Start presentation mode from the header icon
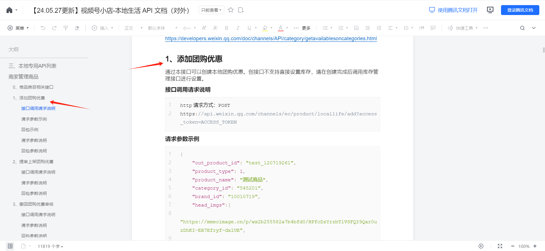545x251 pixels. (x=490, y=10)
